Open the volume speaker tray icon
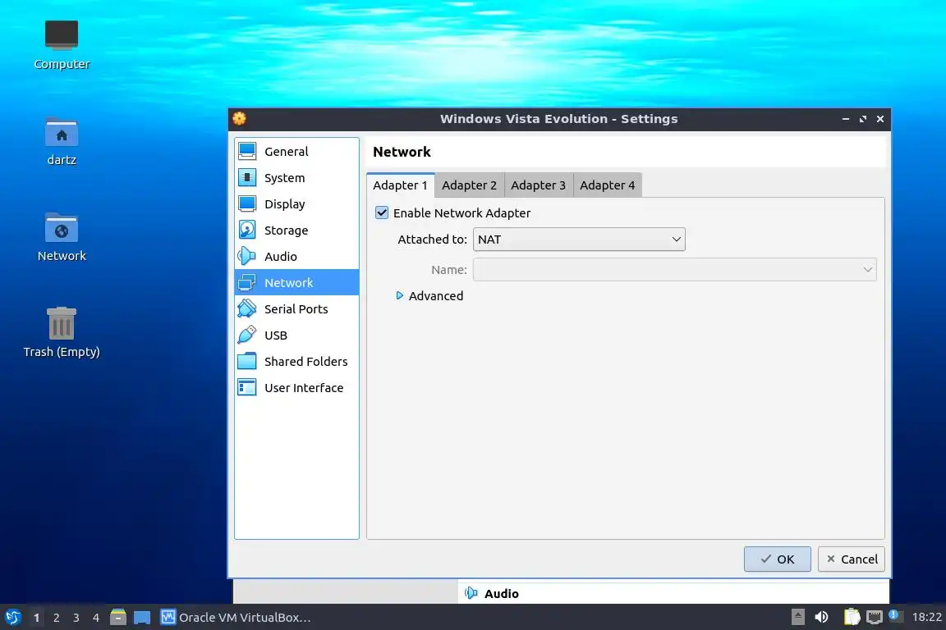This screenshot has height=630, width=946. tap(821, 617)
